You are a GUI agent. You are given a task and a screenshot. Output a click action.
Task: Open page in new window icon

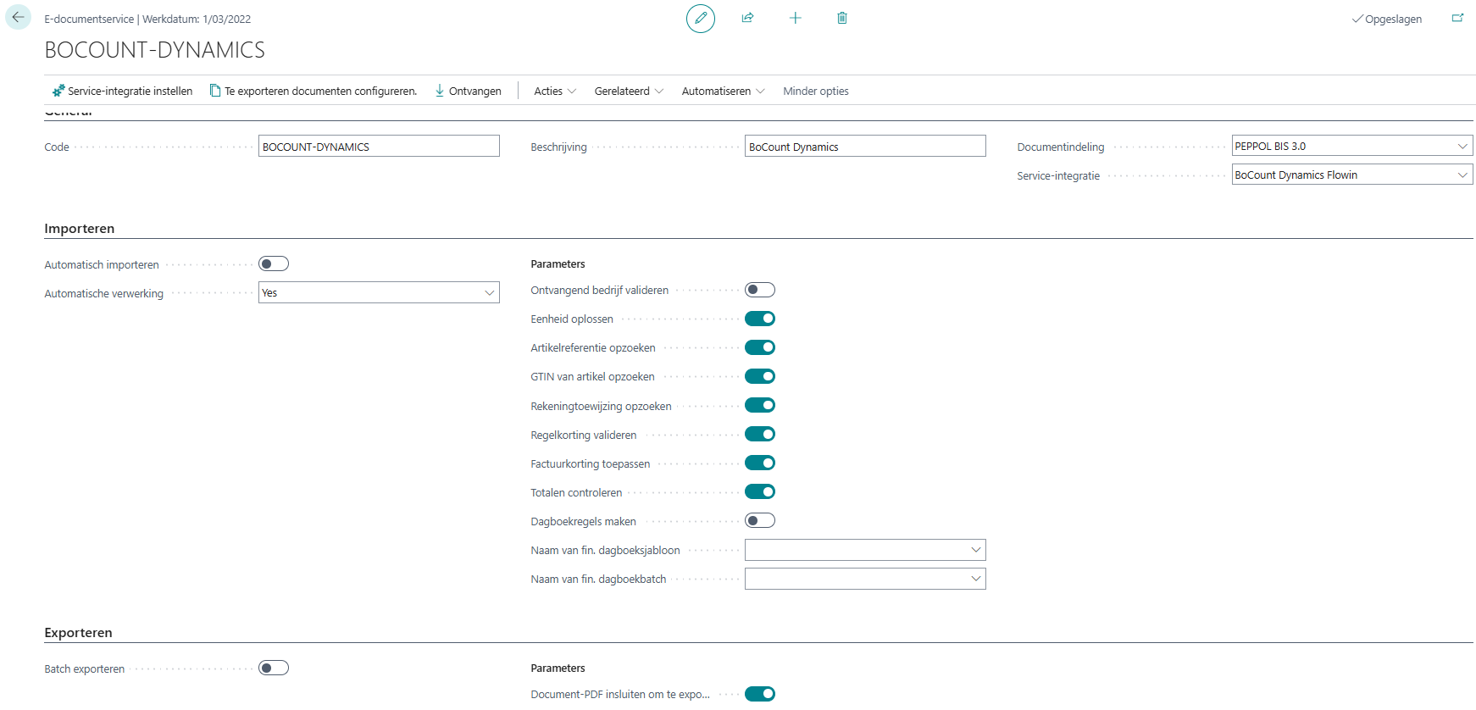pos(1457,18)
